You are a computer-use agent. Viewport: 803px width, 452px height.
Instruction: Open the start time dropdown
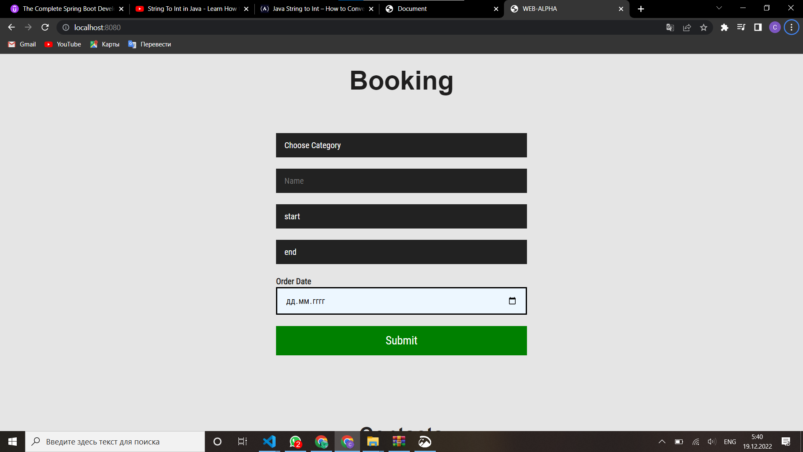401,216
